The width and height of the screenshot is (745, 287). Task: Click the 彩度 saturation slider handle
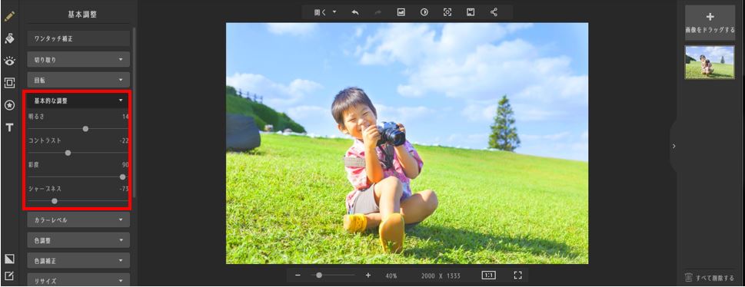122,177
